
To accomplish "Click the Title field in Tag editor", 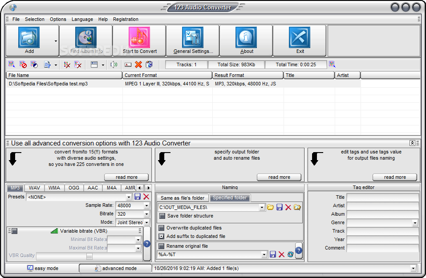I will coord(382,197).
